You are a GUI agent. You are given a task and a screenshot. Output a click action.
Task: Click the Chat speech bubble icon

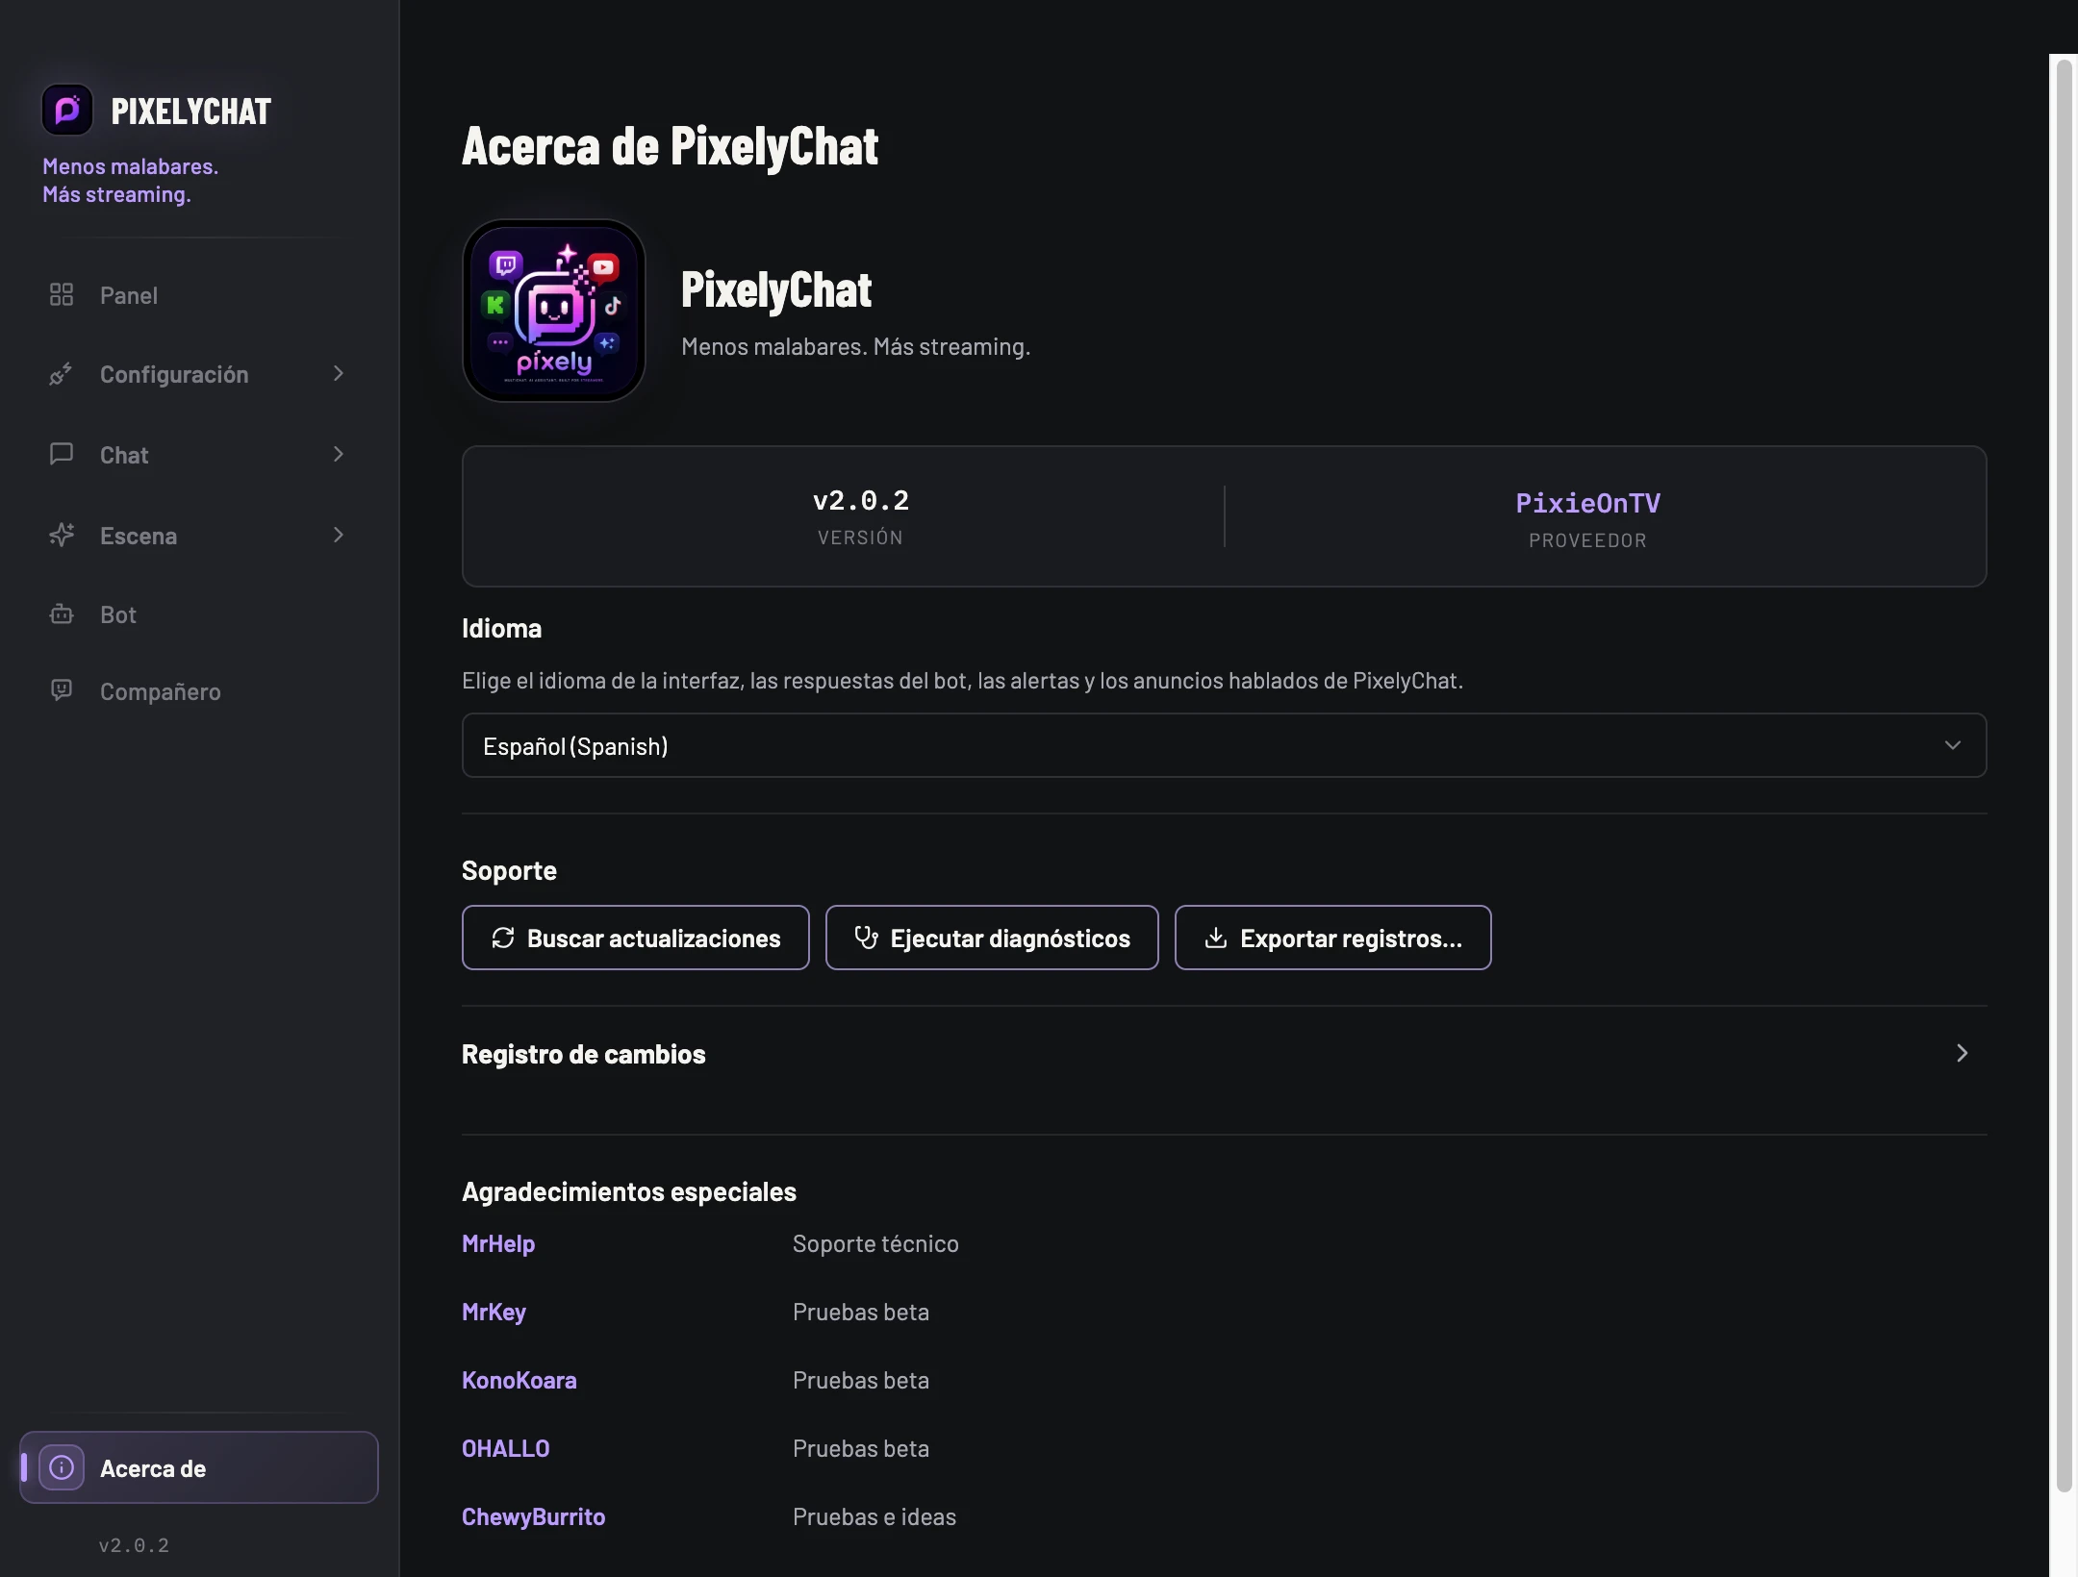pyautogui.click(x=62, y=454)
